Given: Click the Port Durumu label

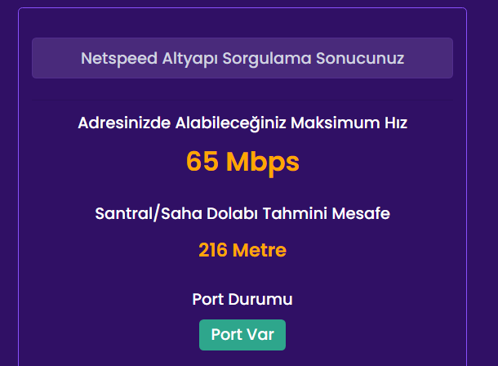Looking at the screenshot, I should [x=242, y=300].
